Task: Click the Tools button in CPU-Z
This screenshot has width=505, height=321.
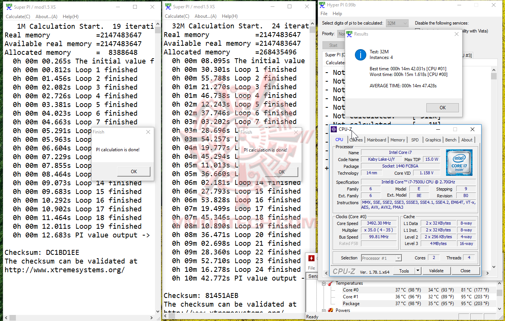Action: pos(404,271)
